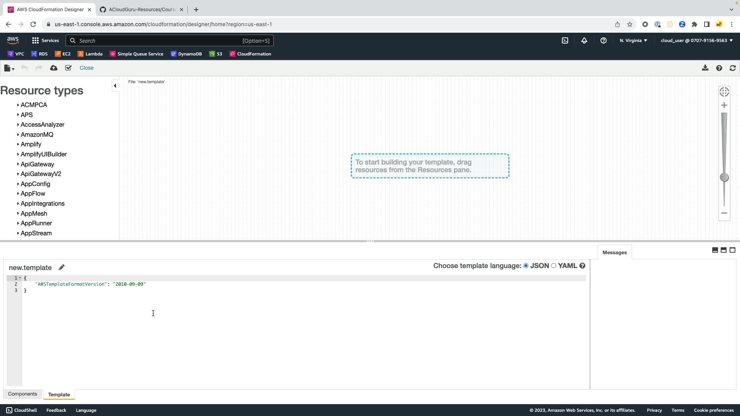Image resolution: width=740 pixels, height=416 pixels.
Task: Open the File menu dropdown
Action: pyautogui.click(x=9, y=68)
